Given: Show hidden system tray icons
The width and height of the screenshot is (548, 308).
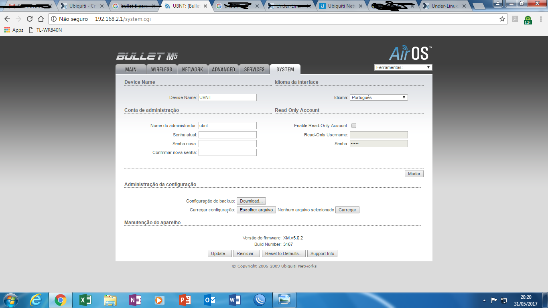Looking at the screenshot, I should pyautogui.click(x=485, y=300).
